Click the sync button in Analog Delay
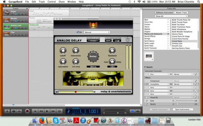This screenshot has height=126, width=203. [x=108, y=41]
